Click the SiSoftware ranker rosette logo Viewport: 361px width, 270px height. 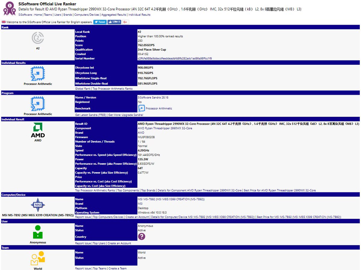[9, 8]
